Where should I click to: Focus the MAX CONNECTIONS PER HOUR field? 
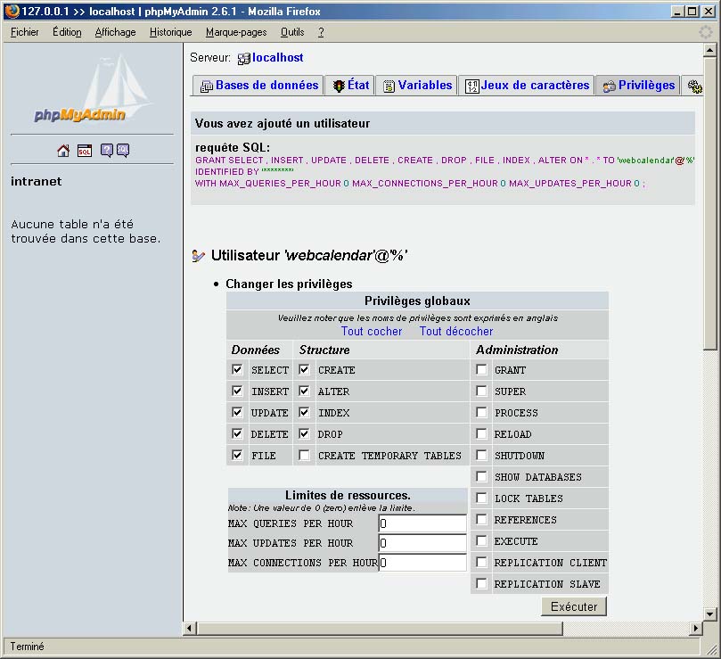click(422, 563)
